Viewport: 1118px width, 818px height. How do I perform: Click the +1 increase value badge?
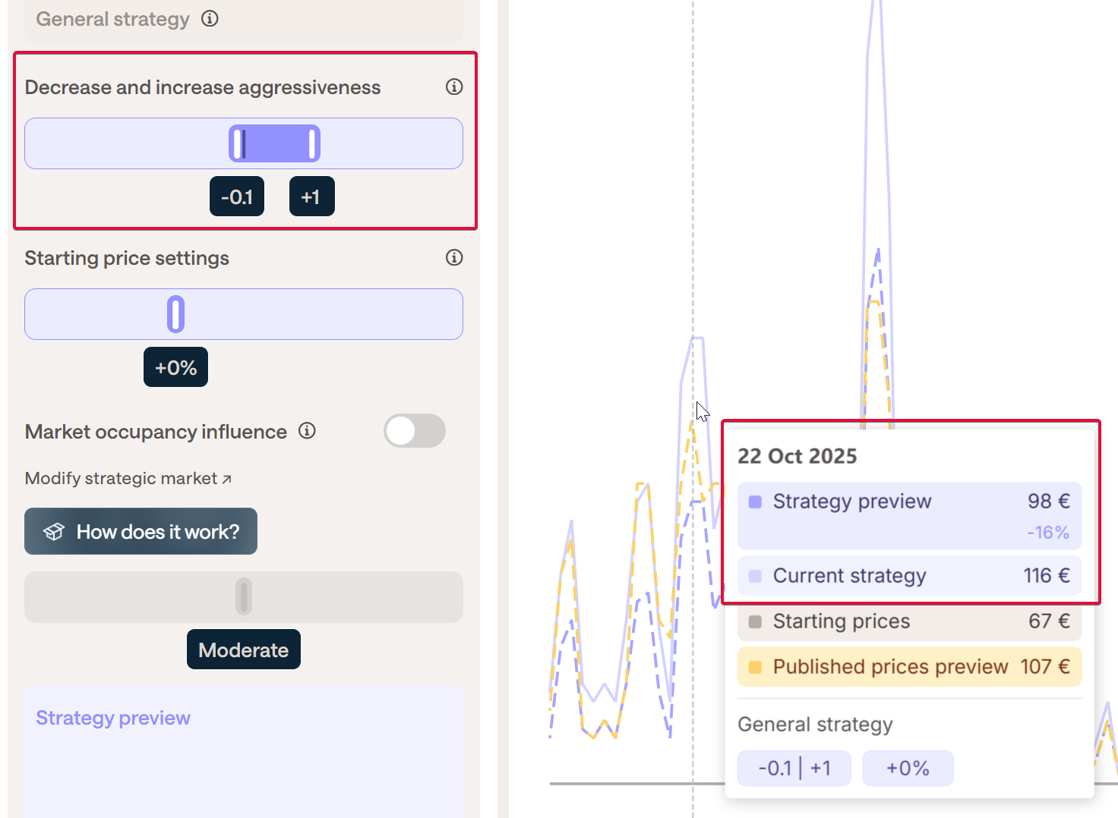tap(311, 197)
